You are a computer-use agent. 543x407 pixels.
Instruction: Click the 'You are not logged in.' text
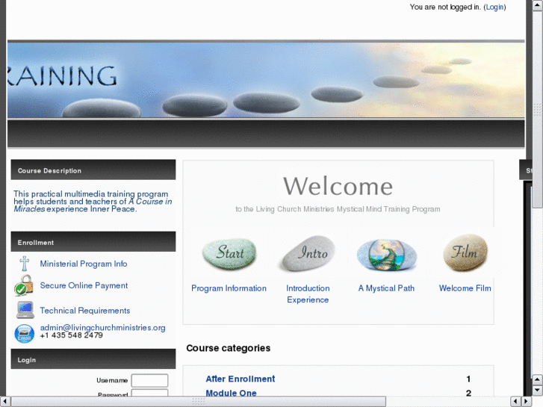[445, 7]
